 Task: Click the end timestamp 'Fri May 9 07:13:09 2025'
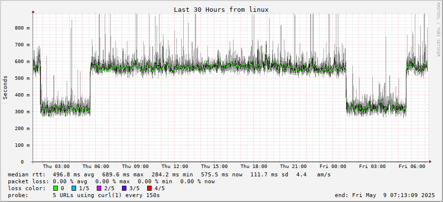pos(394,195)
